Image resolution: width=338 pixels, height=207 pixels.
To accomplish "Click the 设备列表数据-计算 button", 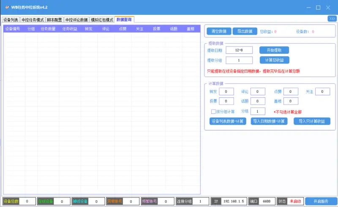I will [228, 121].
